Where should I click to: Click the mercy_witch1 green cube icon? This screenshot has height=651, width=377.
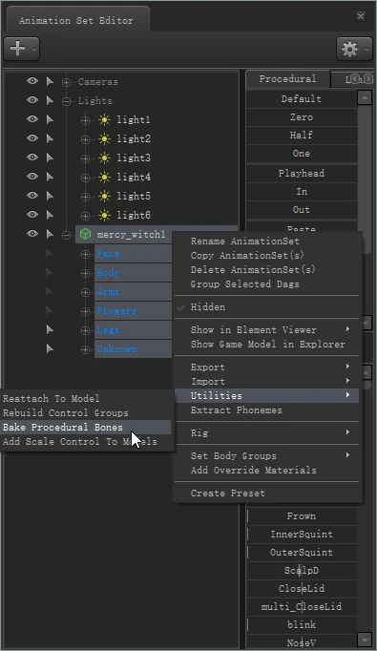(85, 235)
